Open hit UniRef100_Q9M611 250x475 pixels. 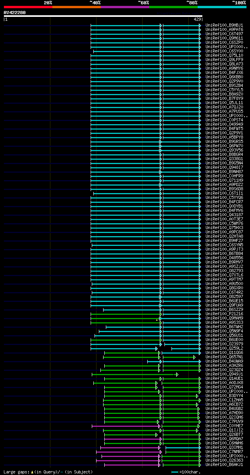[x=224, y=38]
